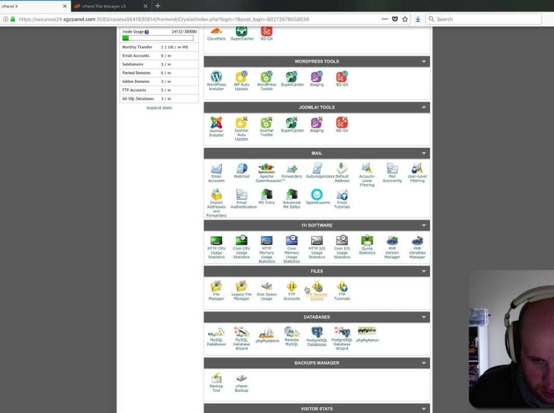Screen dimensions: 554x413
Task: Collapse the Databases section header arrow
Action: 424,317
